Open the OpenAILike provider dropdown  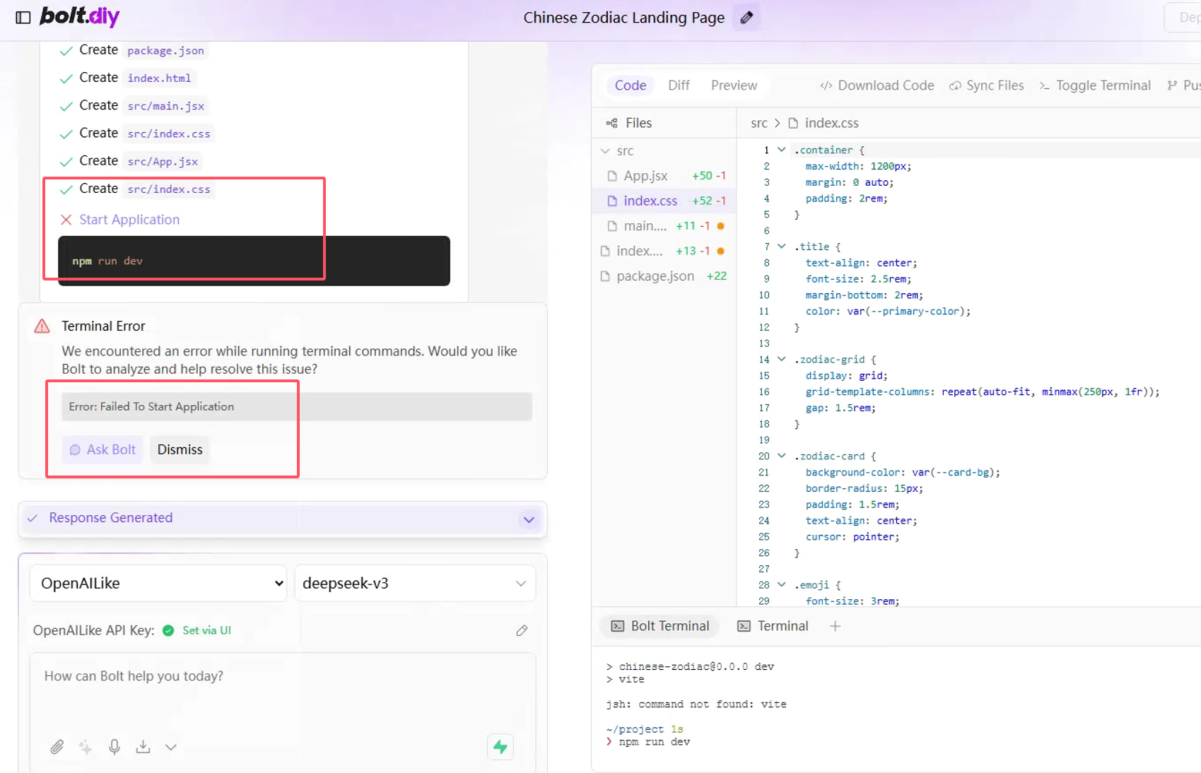[x=158, y=584]
